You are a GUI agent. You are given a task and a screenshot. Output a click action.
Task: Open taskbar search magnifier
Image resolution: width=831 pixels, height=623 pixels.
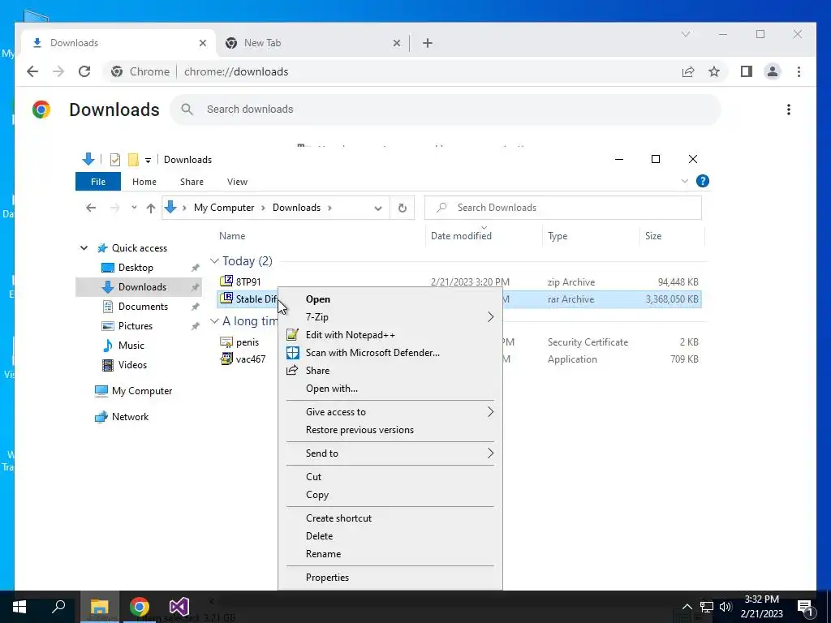58,607
